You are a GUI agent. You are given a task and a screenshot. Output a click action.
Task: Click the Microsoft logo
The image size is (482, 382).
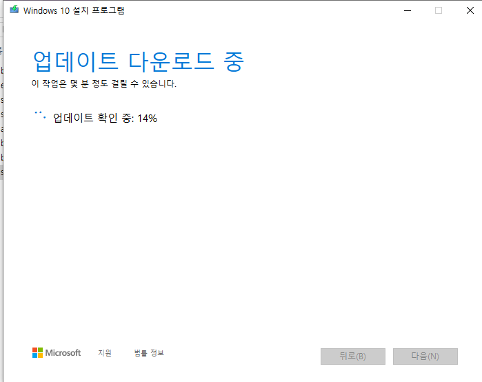point(57,353)
